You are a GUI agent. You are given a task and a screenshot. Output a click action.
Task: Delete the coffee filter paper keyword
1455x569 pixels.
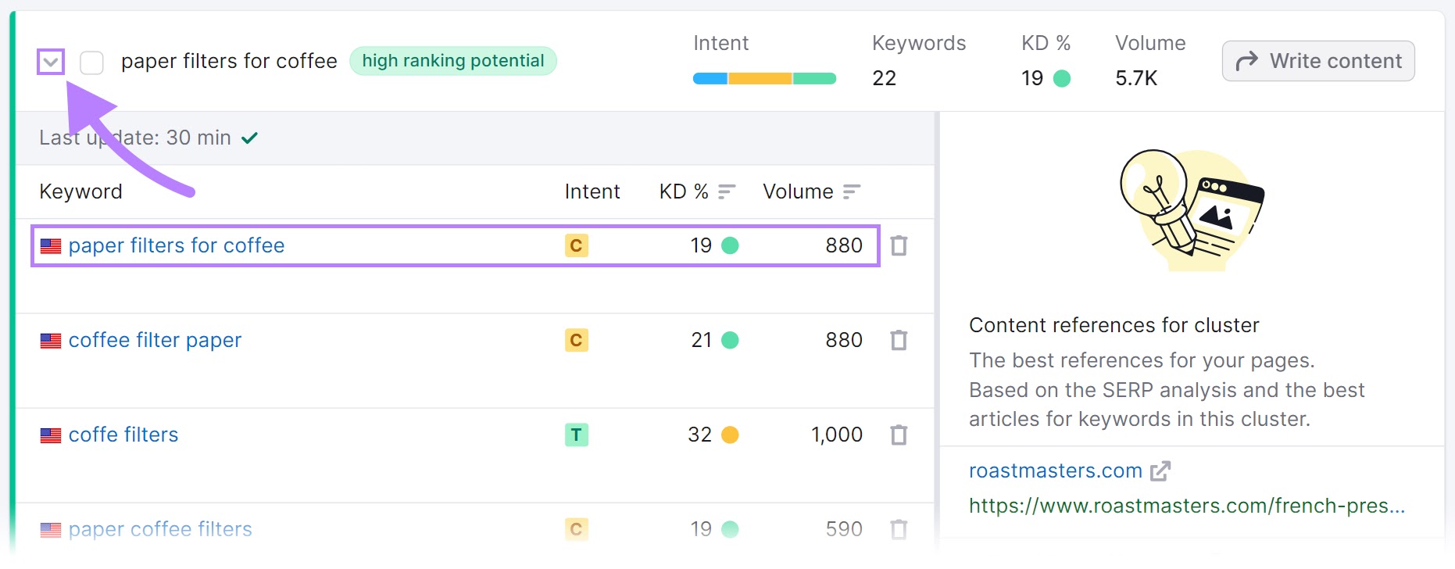(x=899, y=340)
